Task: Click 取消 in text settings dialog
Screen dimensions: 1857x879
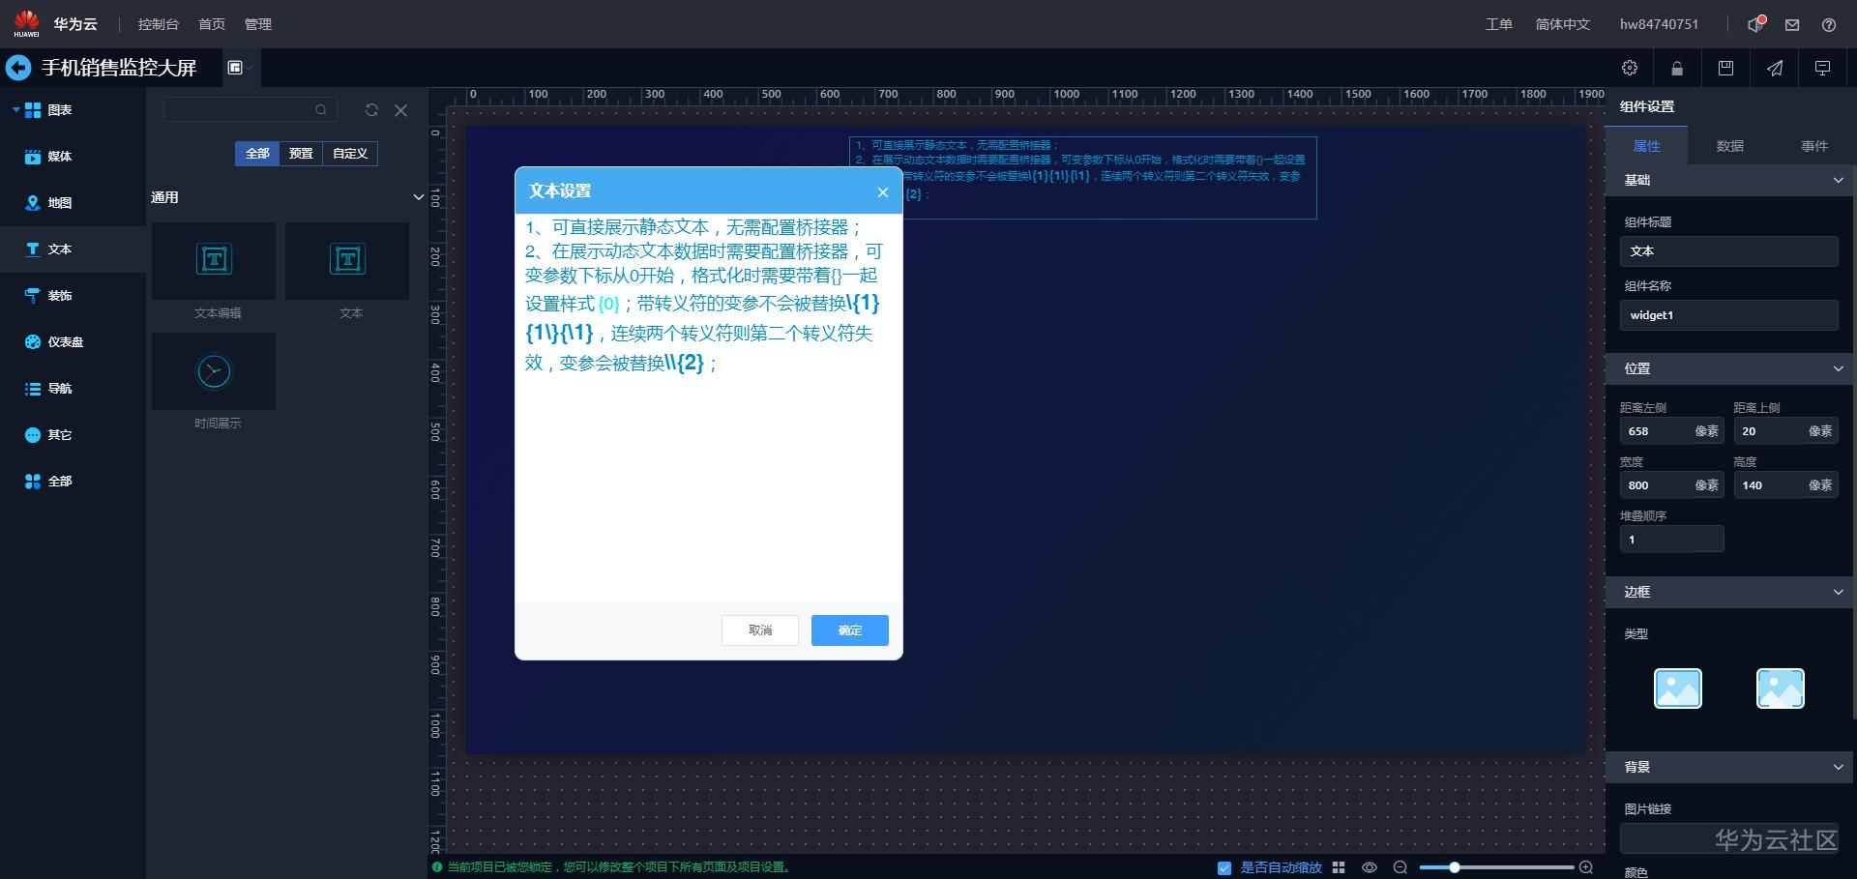Action: [760, 630]
